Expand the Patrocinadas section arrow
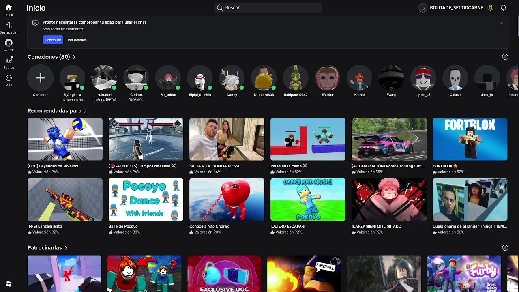 click(x=66, y=248)
